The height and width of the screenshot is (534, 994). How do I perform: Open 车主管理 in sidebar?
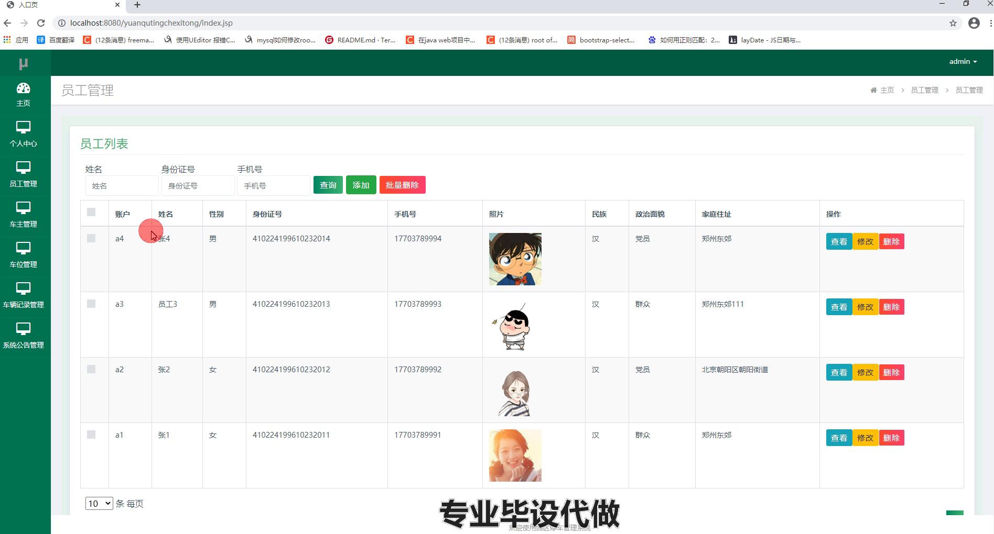click(24, 215)
